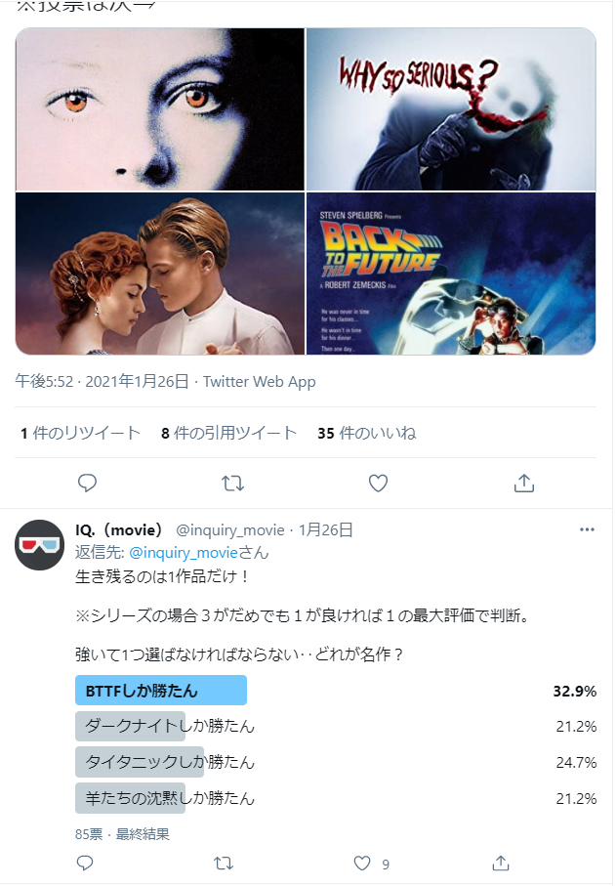This screenshot has width=616, height=886.
Task: Click the reply icon under poll tweet
Action: 85,863
